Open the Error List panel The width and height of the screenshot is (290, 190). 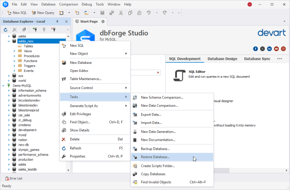[14, 179]
